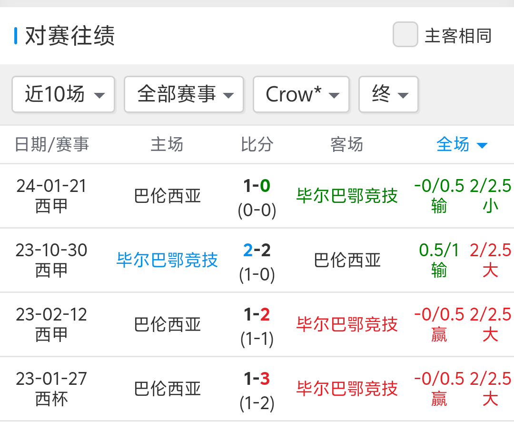Open 毕尔巴鄂竞技 team in 24-01-21 match

click(x=347, y=196)
